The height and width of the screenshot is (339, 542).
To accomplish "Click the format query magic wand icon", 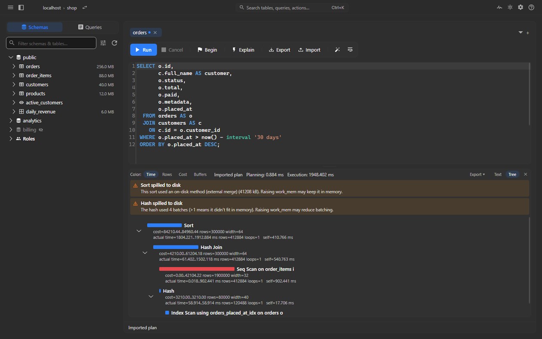I will [x=337, y=50].
